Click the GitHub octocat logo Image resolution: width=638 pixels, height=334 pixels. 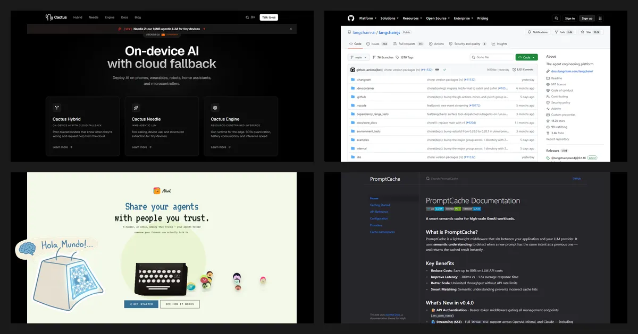351,18
